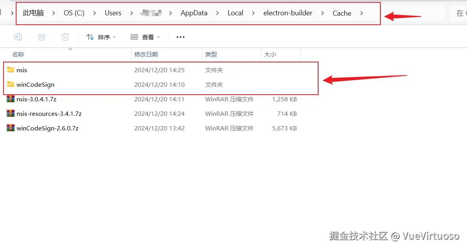Select the winCodeSign folder icon

tap(11, 84)
